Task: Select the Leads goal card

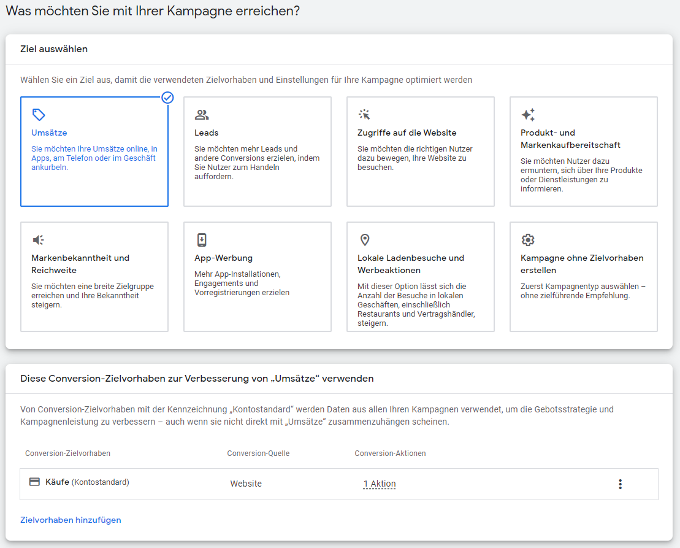Action: pos(257,151)
